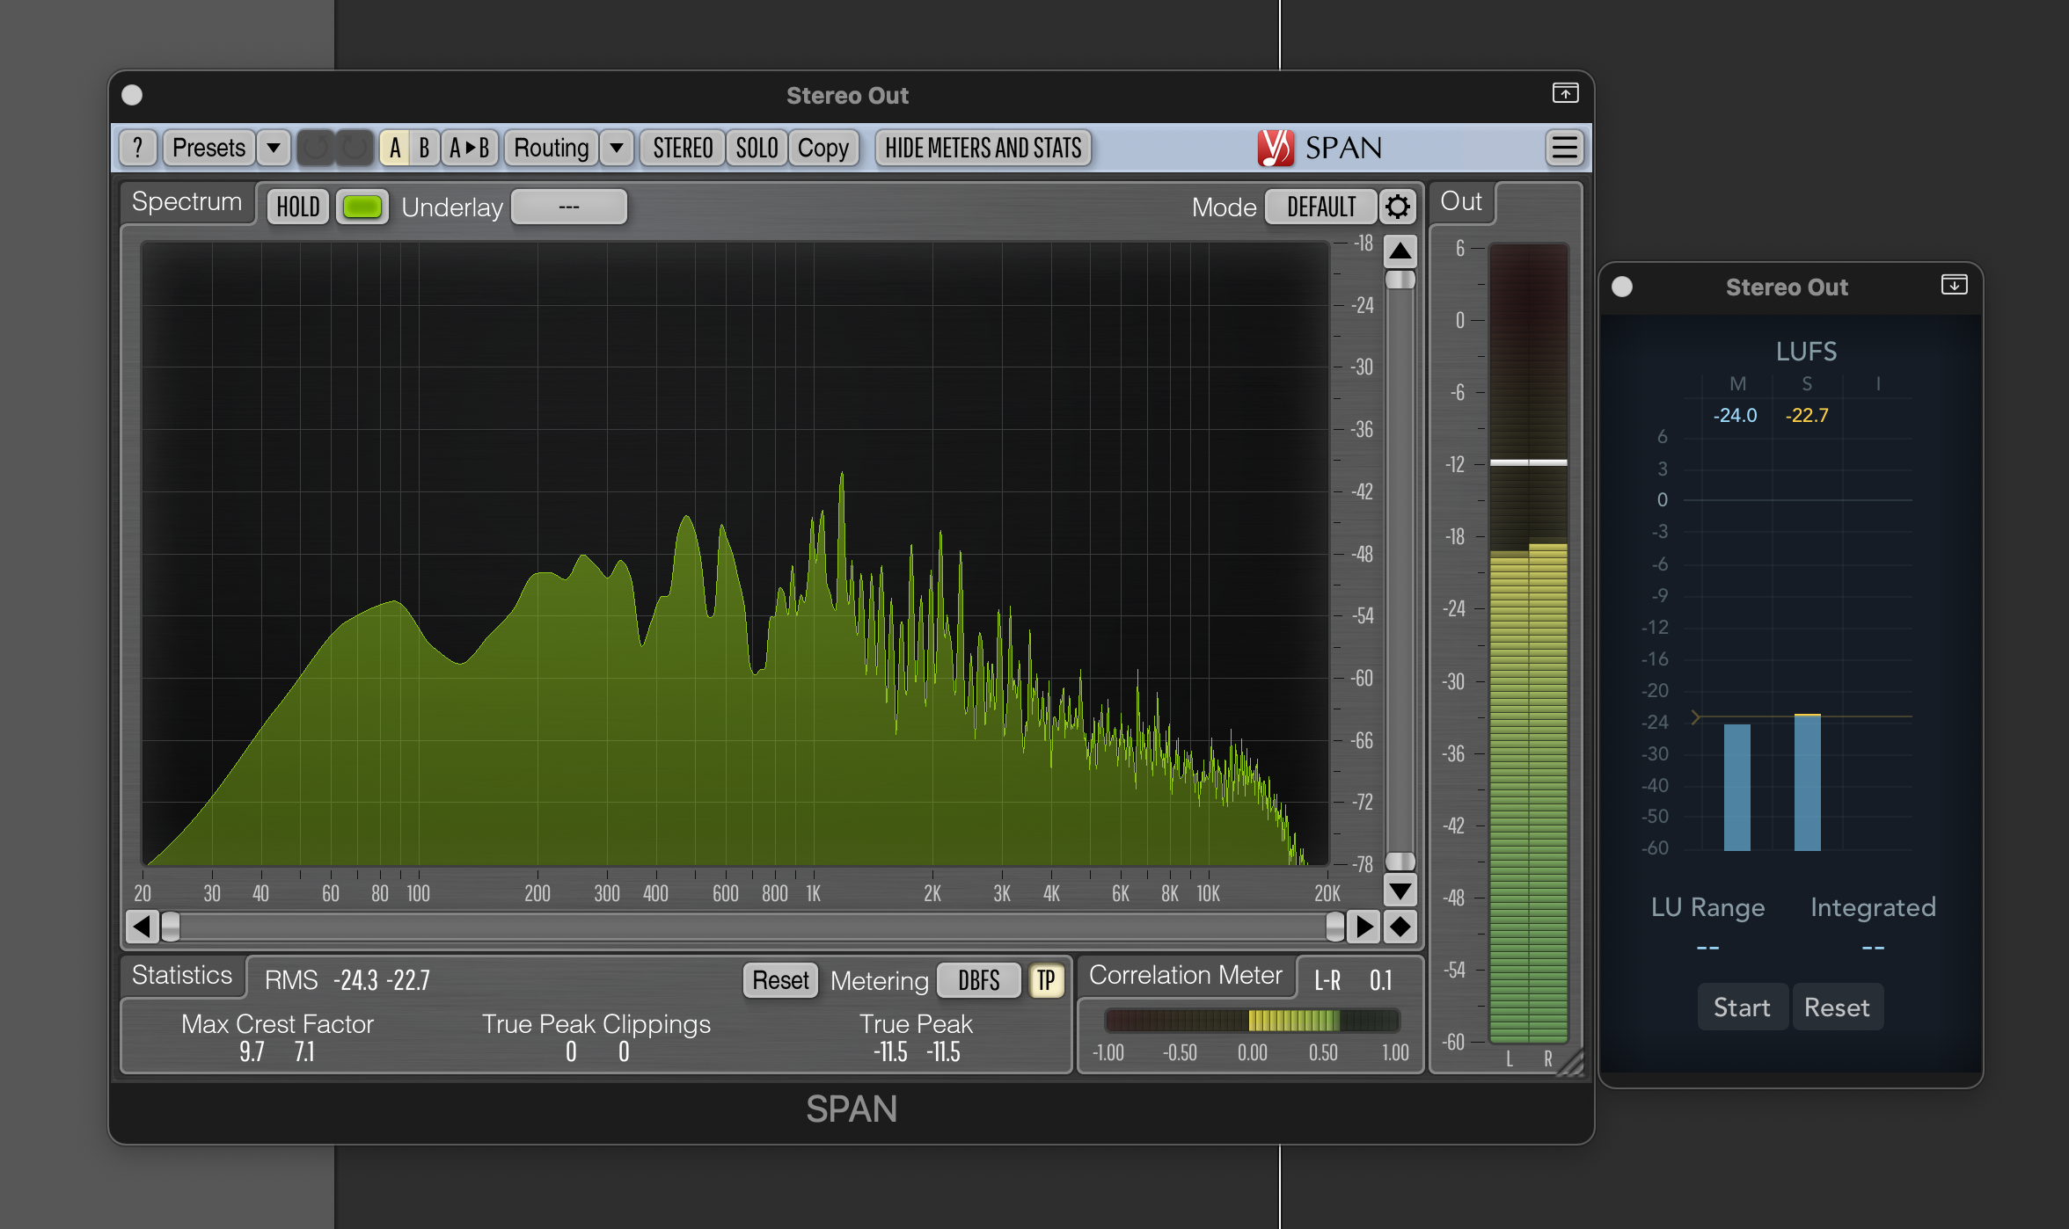Select the Statistics tab

point(182,976)
